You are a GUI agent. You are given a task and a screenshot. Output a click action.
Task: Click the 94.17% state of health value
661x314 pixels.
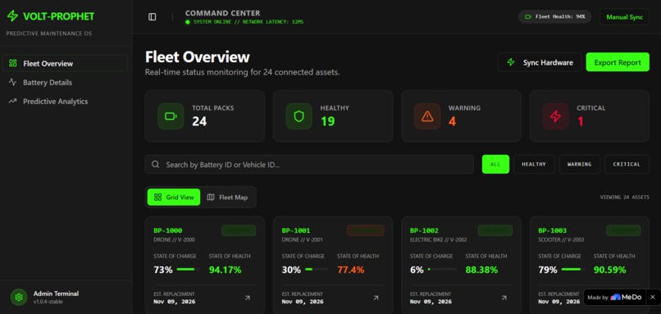(225, 270)
